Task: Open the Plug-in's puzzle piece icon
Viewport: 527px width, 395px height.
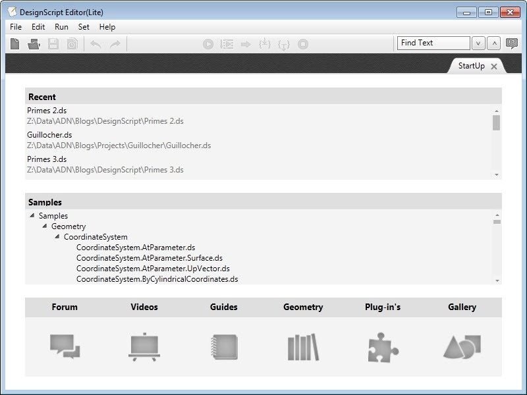Action: click(383, 346)
